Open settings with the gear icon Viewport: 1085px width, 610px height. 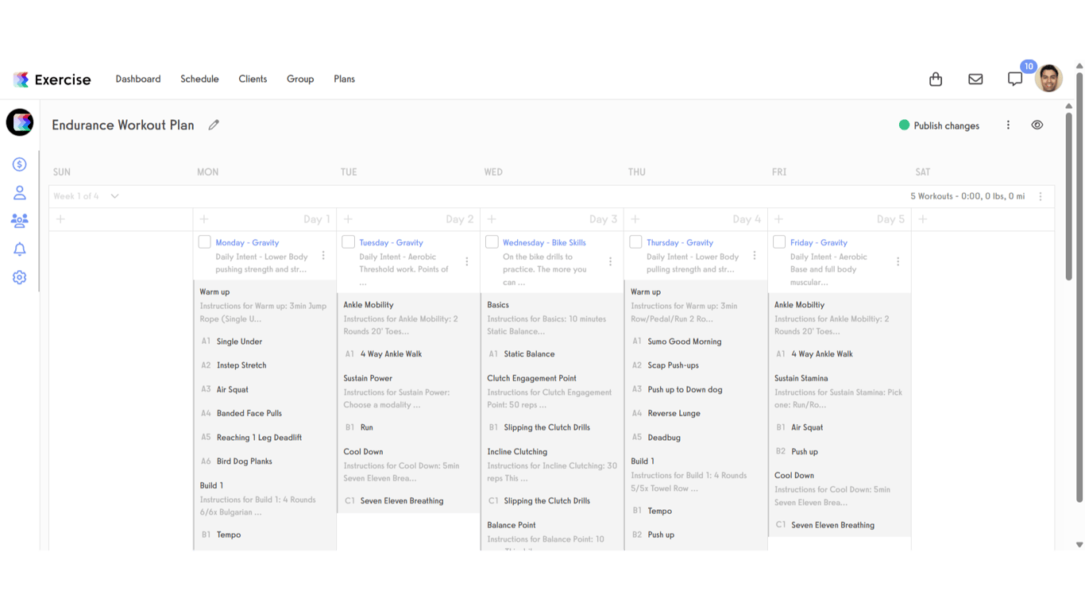click(x=19, y=277)
